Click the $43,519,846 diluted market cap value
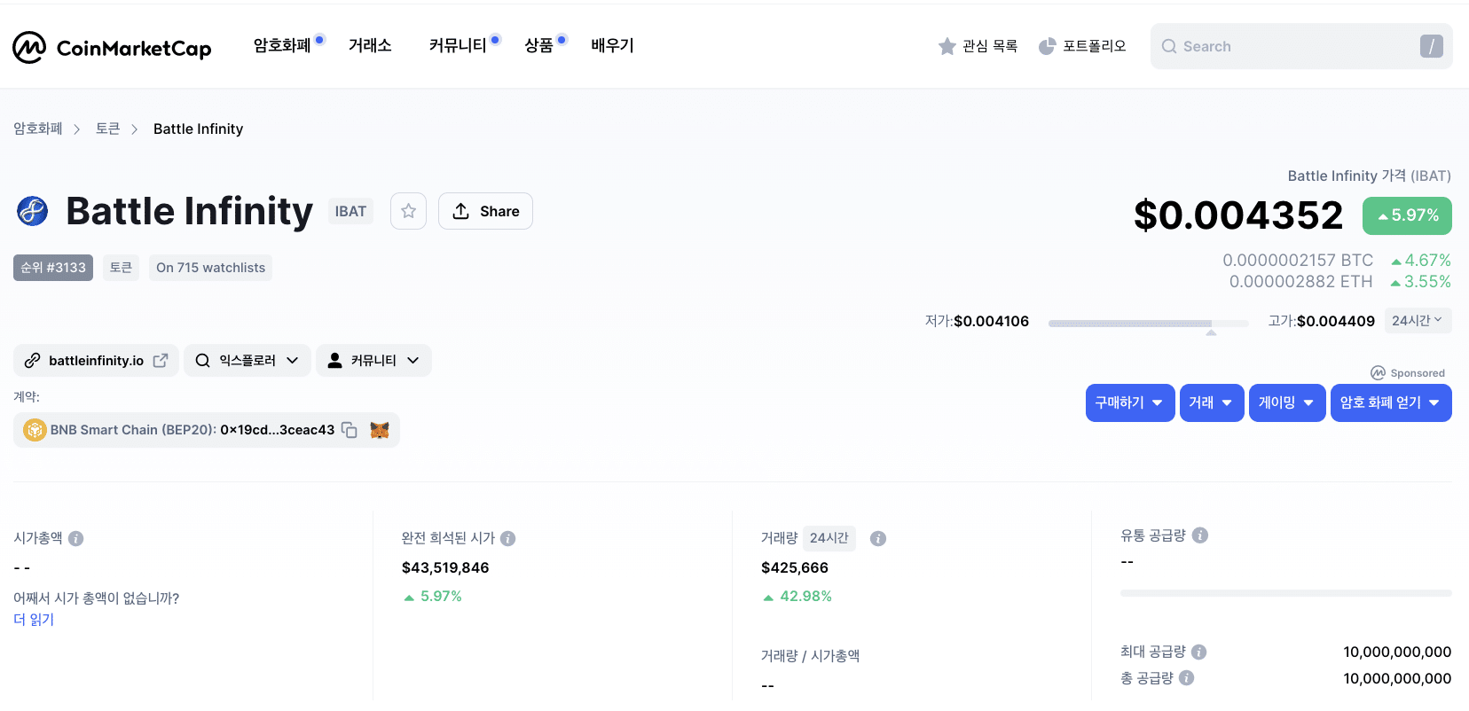The width and height of the screenshot is (1469, 711). point(445,567)
